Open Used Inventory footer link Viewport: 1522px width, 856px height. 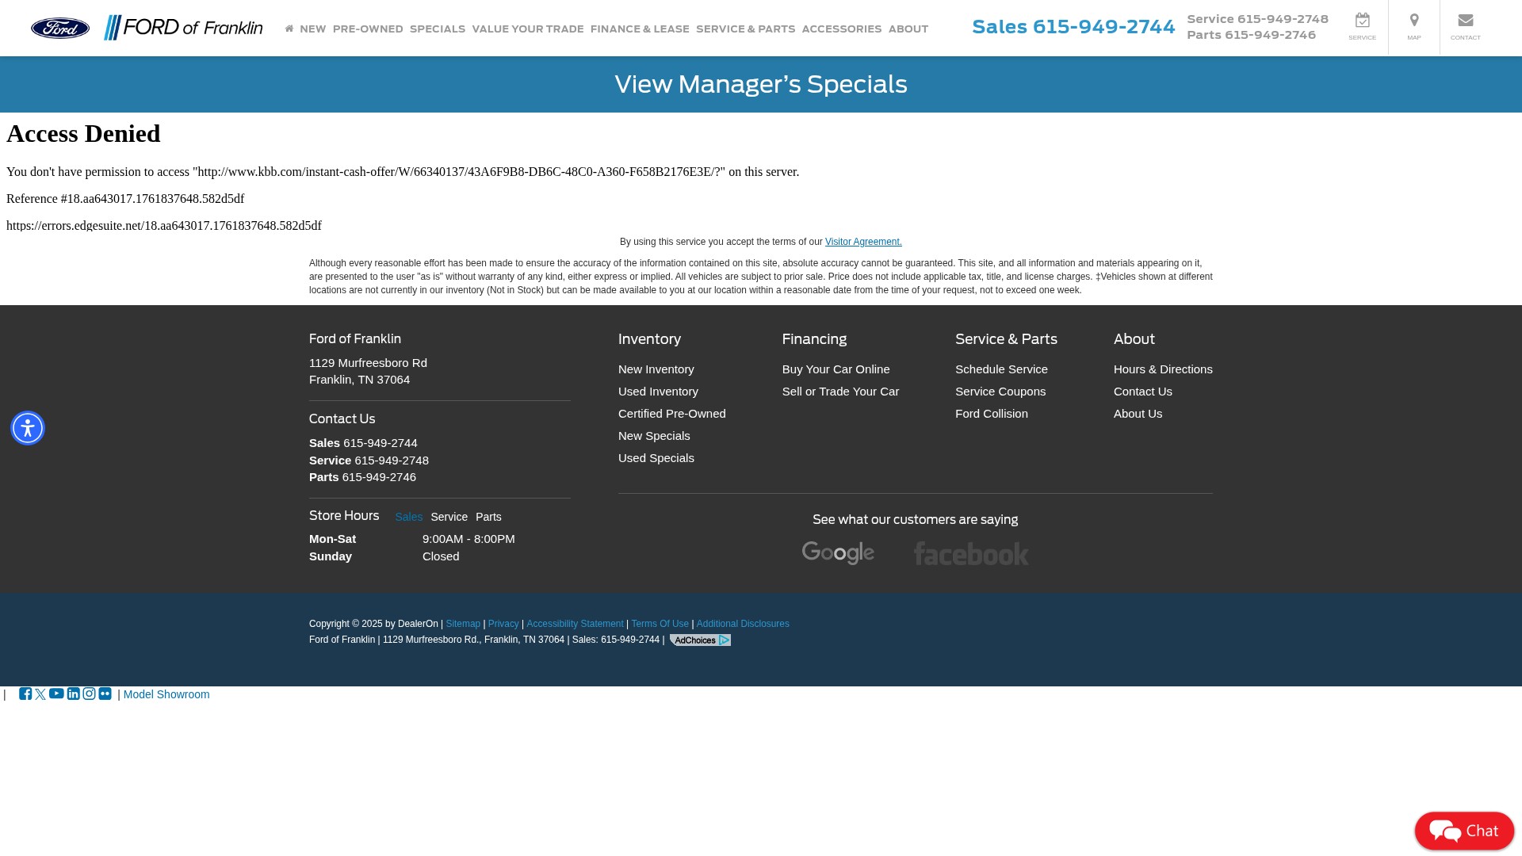(x=658, y=392)
